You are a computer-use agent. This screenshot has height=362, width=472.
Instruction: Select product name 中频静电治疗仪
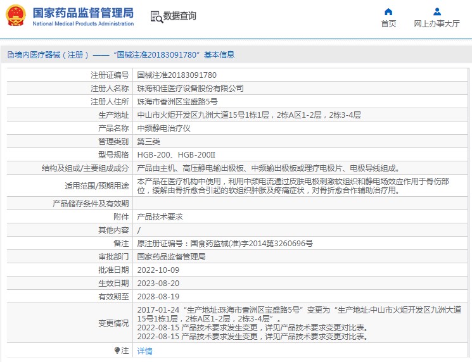[x=163, y=128]
